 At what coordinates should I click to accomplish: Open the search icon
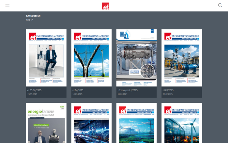pos(220,5)
